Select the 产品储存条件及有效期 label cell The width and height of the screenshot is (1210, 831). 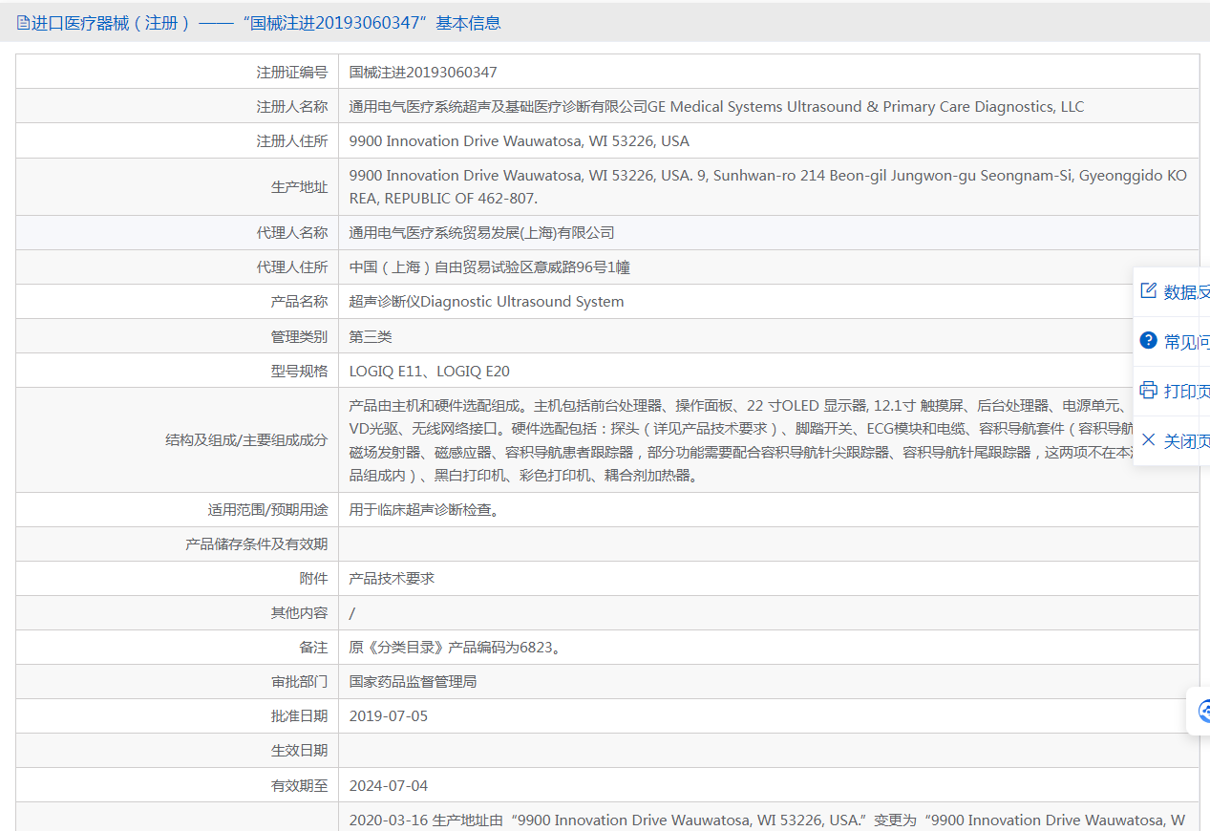click(178, 543)
